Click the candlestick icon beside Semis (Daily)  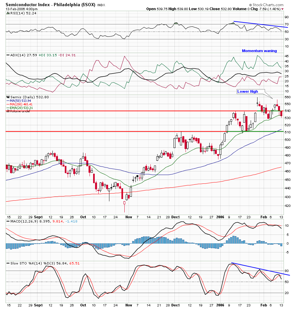[x=8, y=97]
